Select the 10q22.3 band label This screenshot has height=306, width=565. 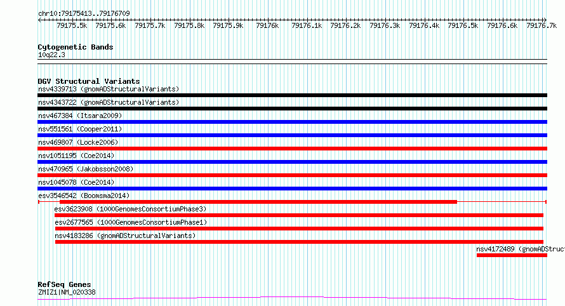tap(51, 55)
